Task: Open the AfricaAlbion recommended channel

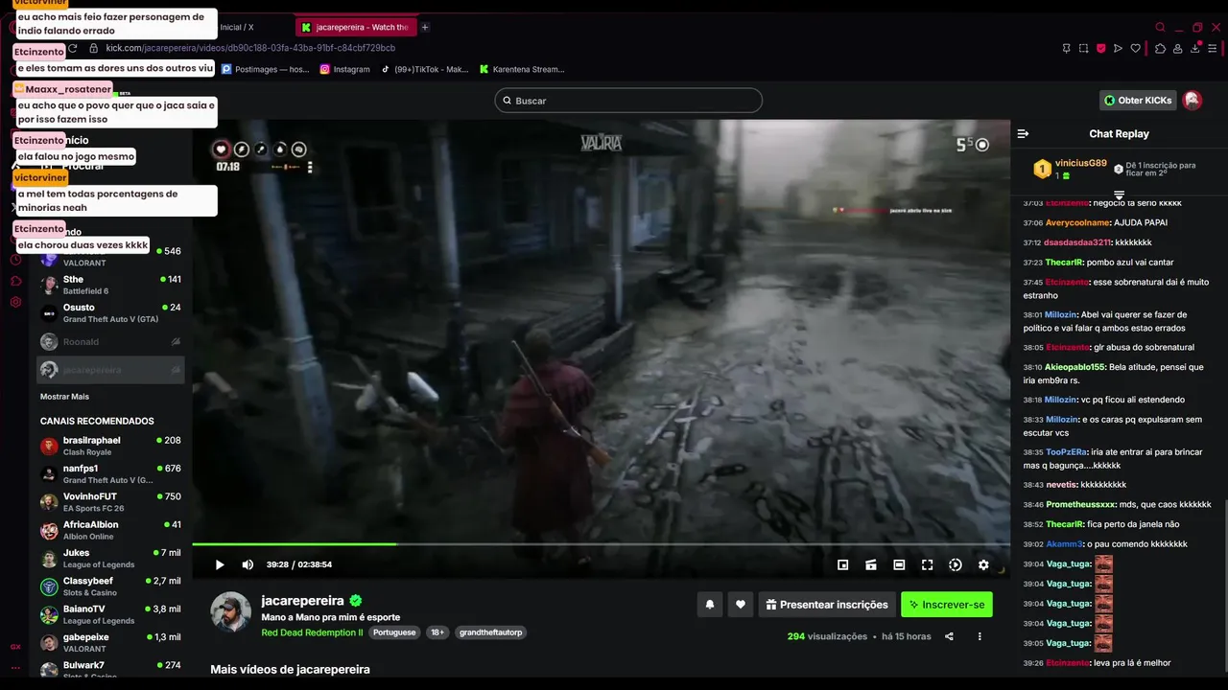Action: point(110,531)
